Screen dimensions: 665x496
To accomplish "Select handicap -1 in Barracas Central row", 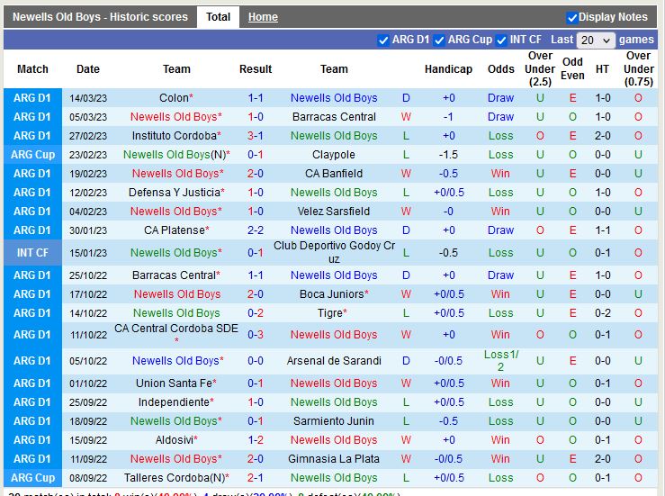I will click(x=448, y=117).
